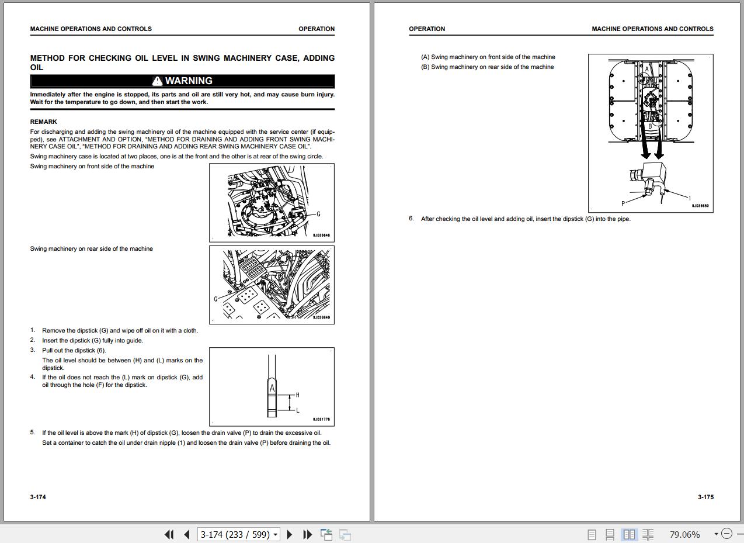Switch to continuous page view
Viewport: 744px width, 543px height.
[x=610, y=534]
